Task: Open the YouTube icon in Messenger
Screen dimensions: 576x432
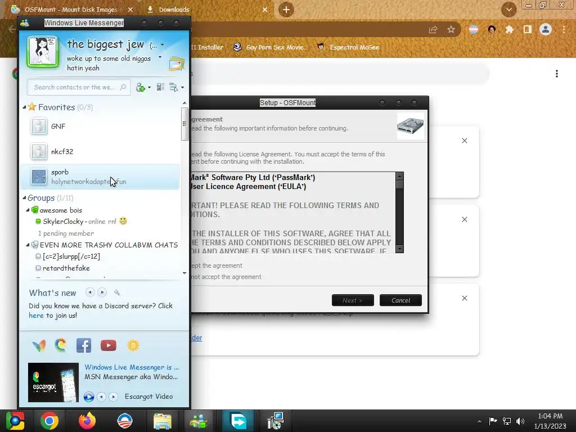Action: point(109,345)
